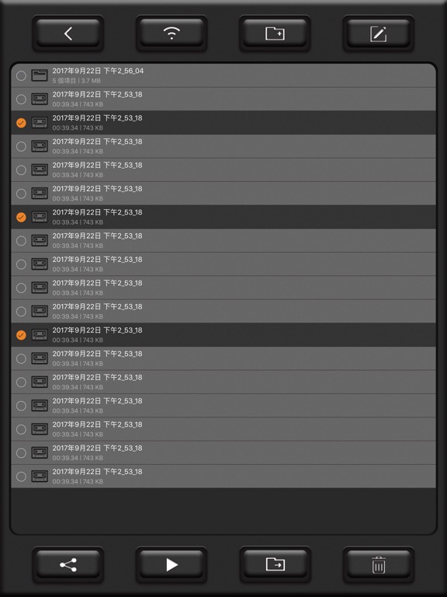Uncheck the last orange checked recording
The image size is (447, 597).
tap(21, 335)
